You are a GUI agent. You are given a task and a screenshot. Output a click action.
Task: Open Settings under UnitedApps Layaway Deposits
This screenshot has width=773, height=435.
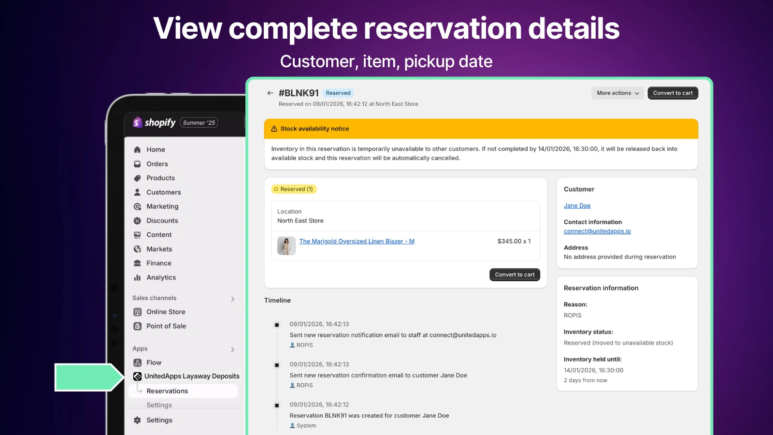pos(159,405)
